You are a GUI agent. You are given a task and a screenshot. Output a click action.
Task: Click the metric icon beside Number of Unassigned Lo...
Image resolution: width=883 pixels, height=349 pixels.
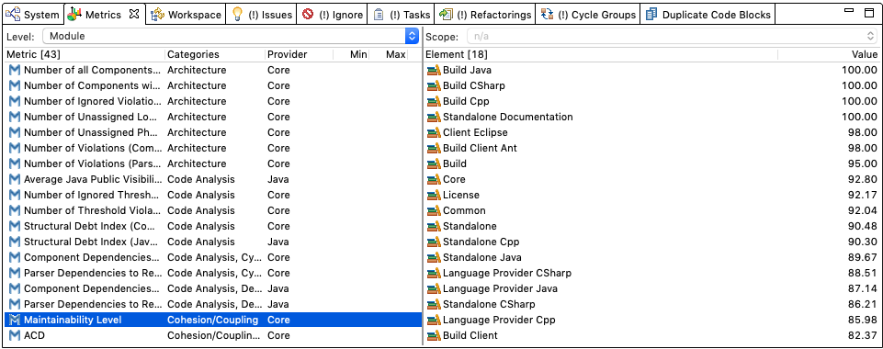click(15, 117)
